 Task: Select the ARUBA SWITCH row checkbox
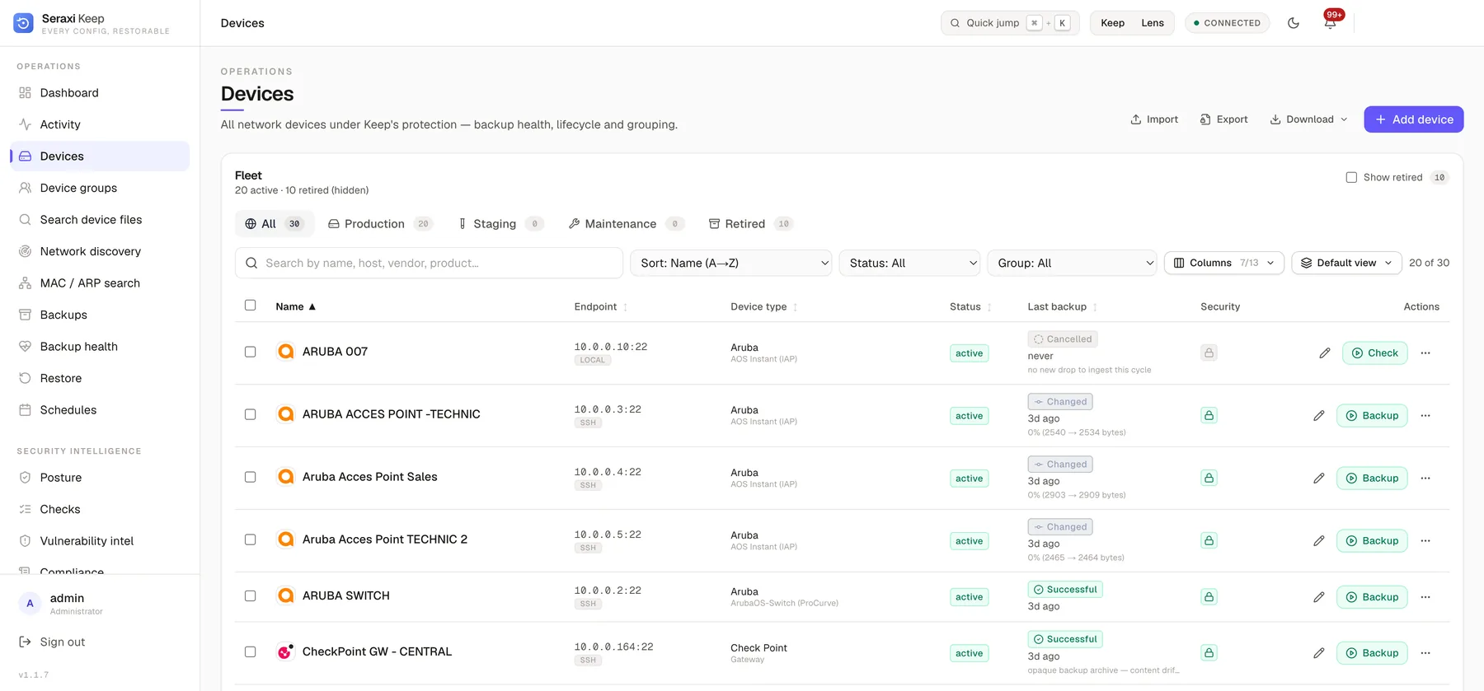pos(250,595)
